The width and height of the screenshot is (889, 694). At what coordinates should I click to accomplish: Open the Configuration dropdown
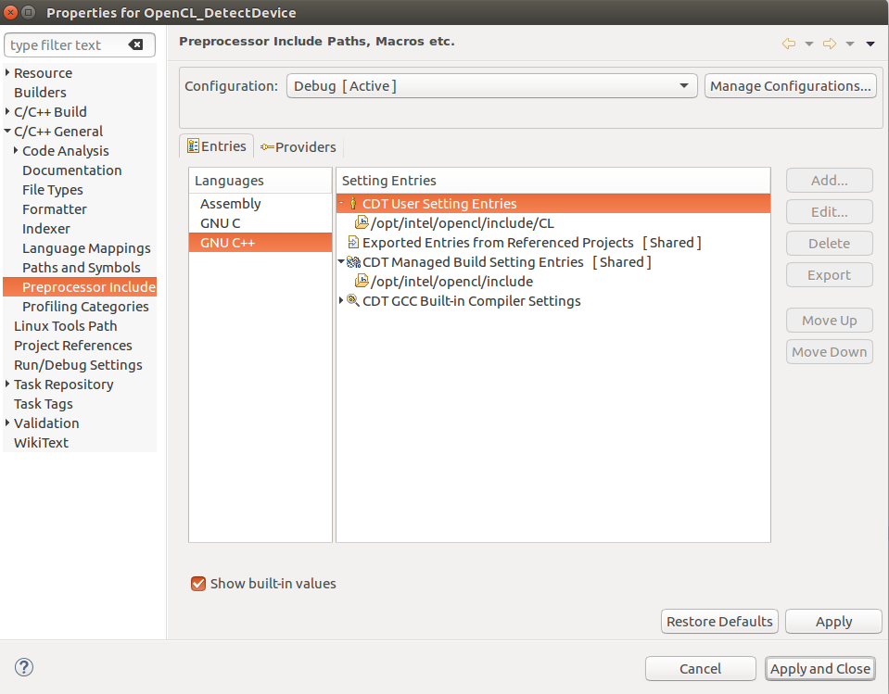pyautogui.click(x=491, y=86)
